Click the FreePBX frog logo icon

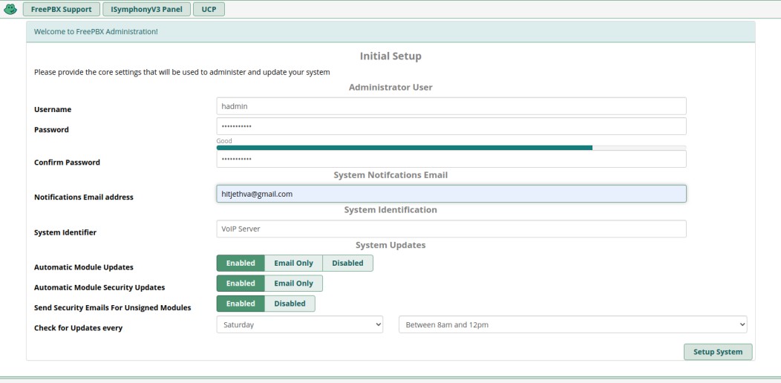tap(10, 10)
